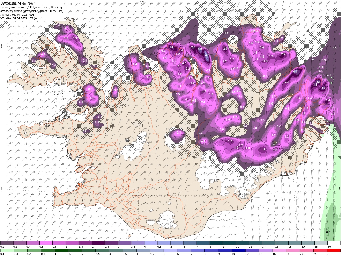Click the 'UWC/DINI' title text
The width and height of the screenshot is (341, 256).
coord(9,3)
